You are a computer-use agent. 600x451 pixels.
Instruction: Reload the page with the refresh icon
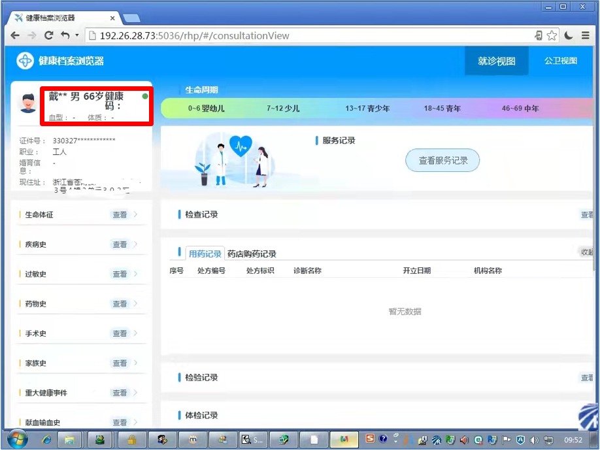[48, 35]
